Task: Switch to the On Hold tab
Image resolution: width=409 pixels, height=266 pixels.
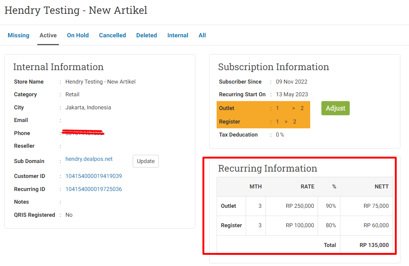Action: click(x=78, y=35)
